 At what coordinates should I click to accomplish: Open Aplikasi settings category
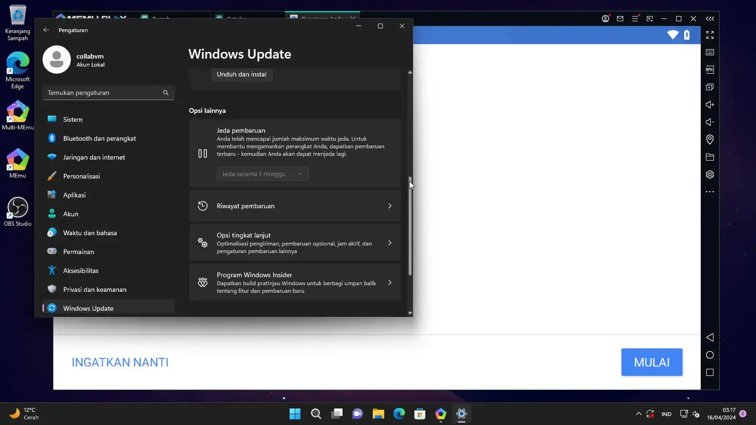[109, 195]
